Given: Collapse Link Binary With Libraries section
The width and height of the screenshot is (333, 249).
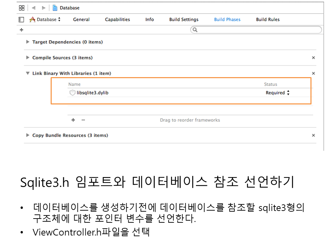Looking at the screenshot, I should tap(28, 73).
